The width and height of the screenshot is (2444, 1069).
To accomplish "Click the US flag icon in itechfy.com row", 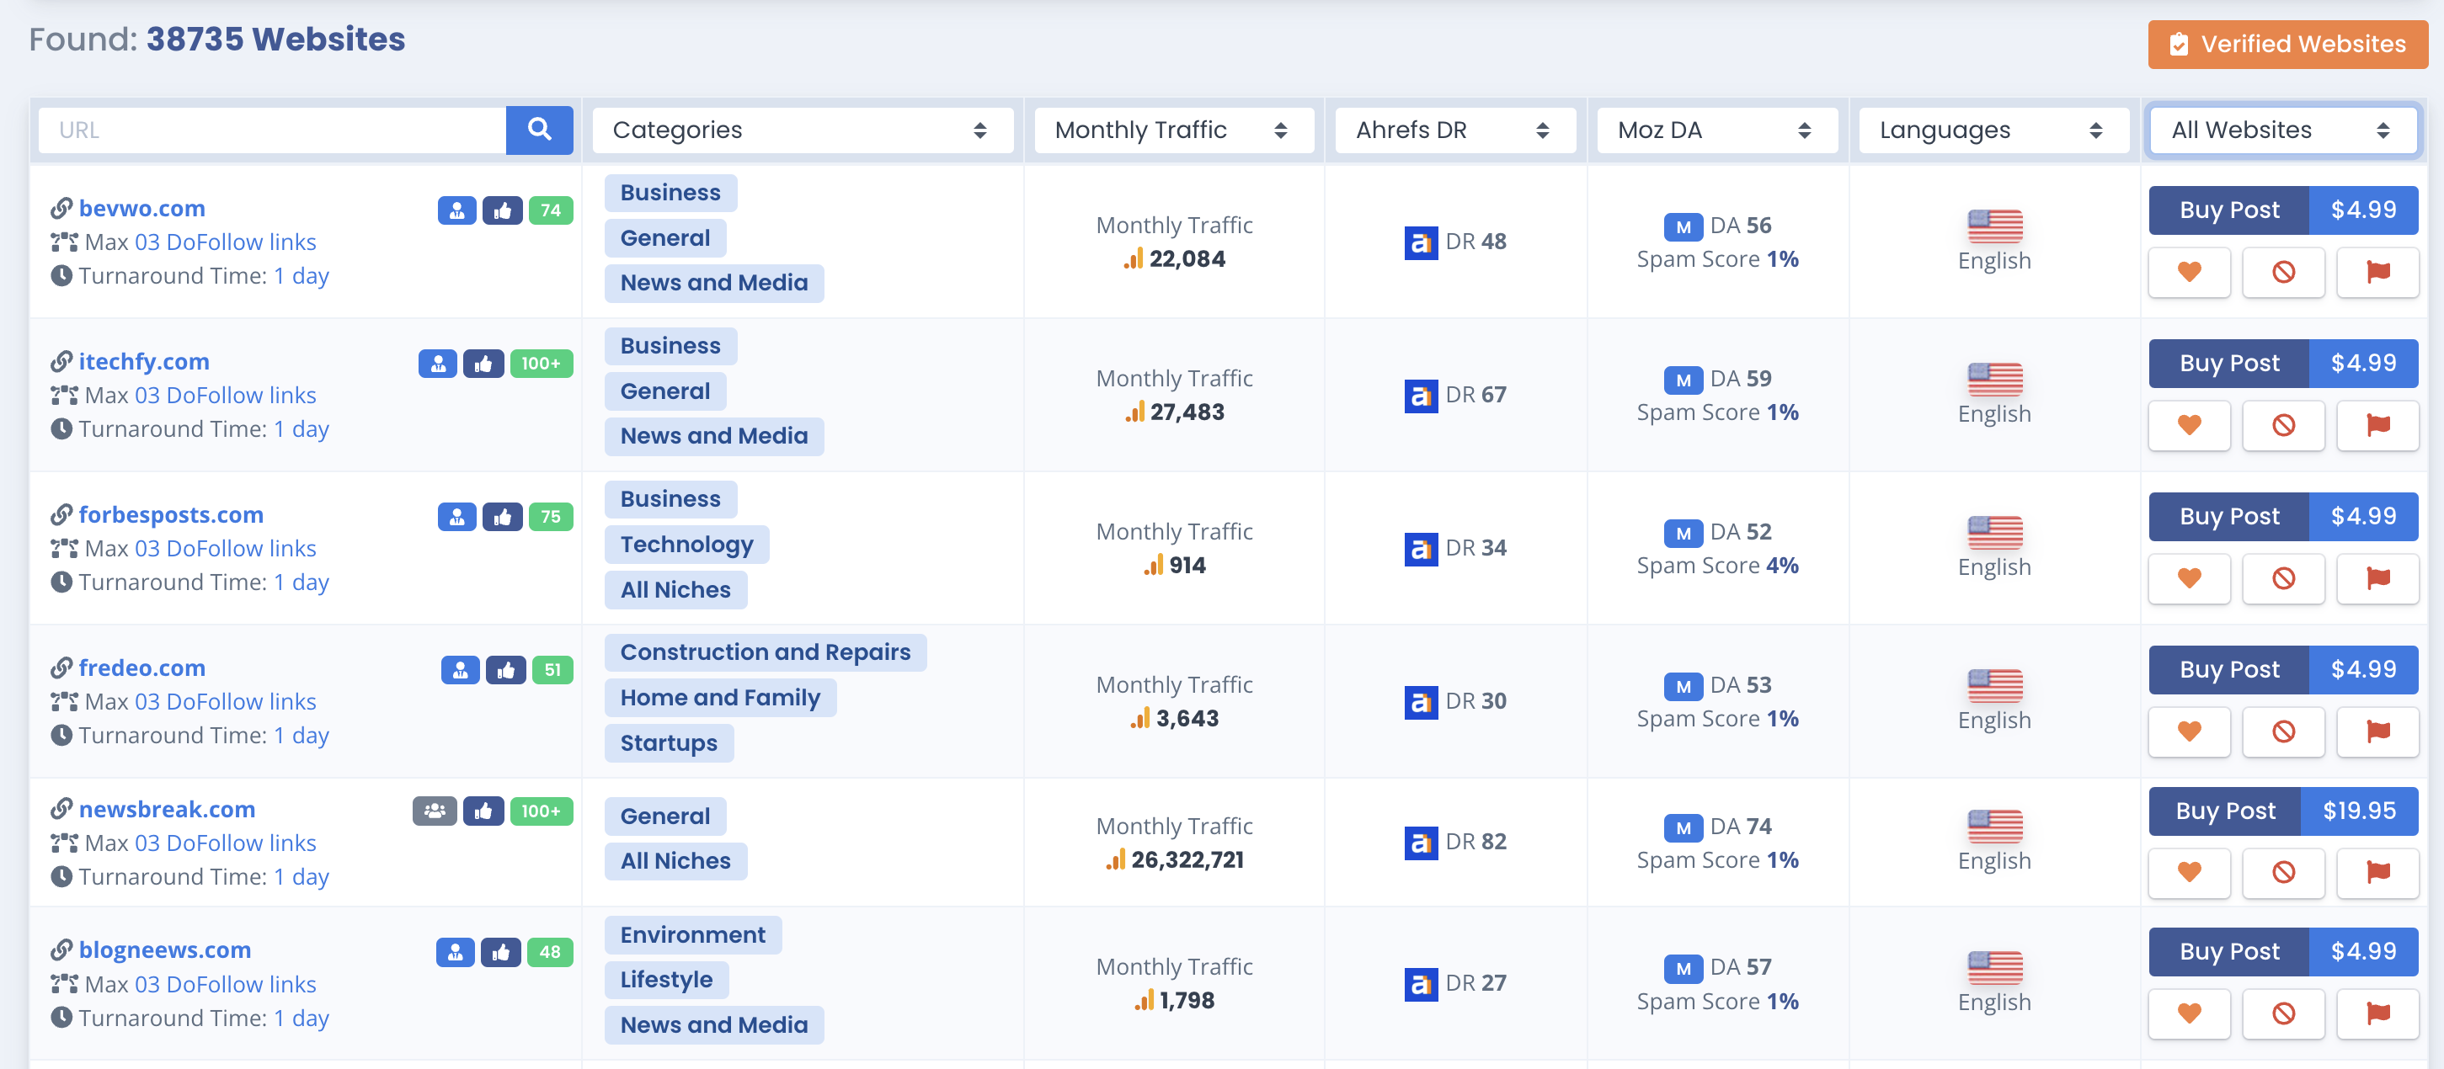I will click(1993, 380).
